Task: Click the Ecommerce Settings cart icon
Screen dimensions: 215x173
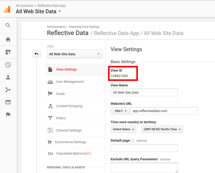Action: pos(50,142)
